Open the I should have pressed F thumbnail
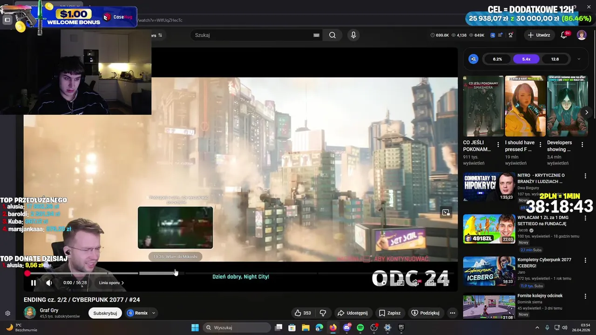The width and height of the screenshot is (596, 335). (x=525, y=106)
